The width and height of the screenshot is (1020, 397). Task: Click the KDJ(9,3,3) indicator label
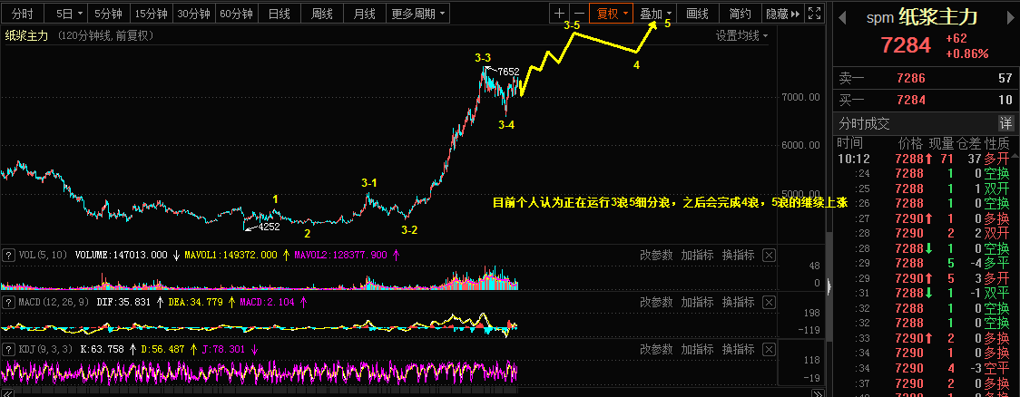coord(45,350)
